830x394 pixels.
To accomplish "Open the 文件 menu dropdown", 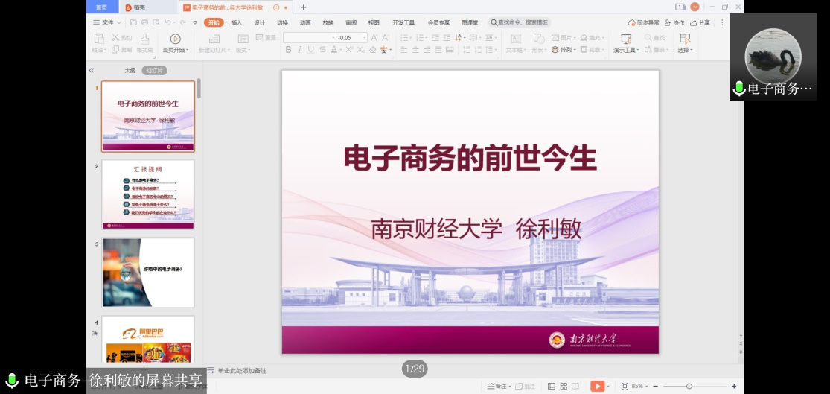I will pos(107,22).
